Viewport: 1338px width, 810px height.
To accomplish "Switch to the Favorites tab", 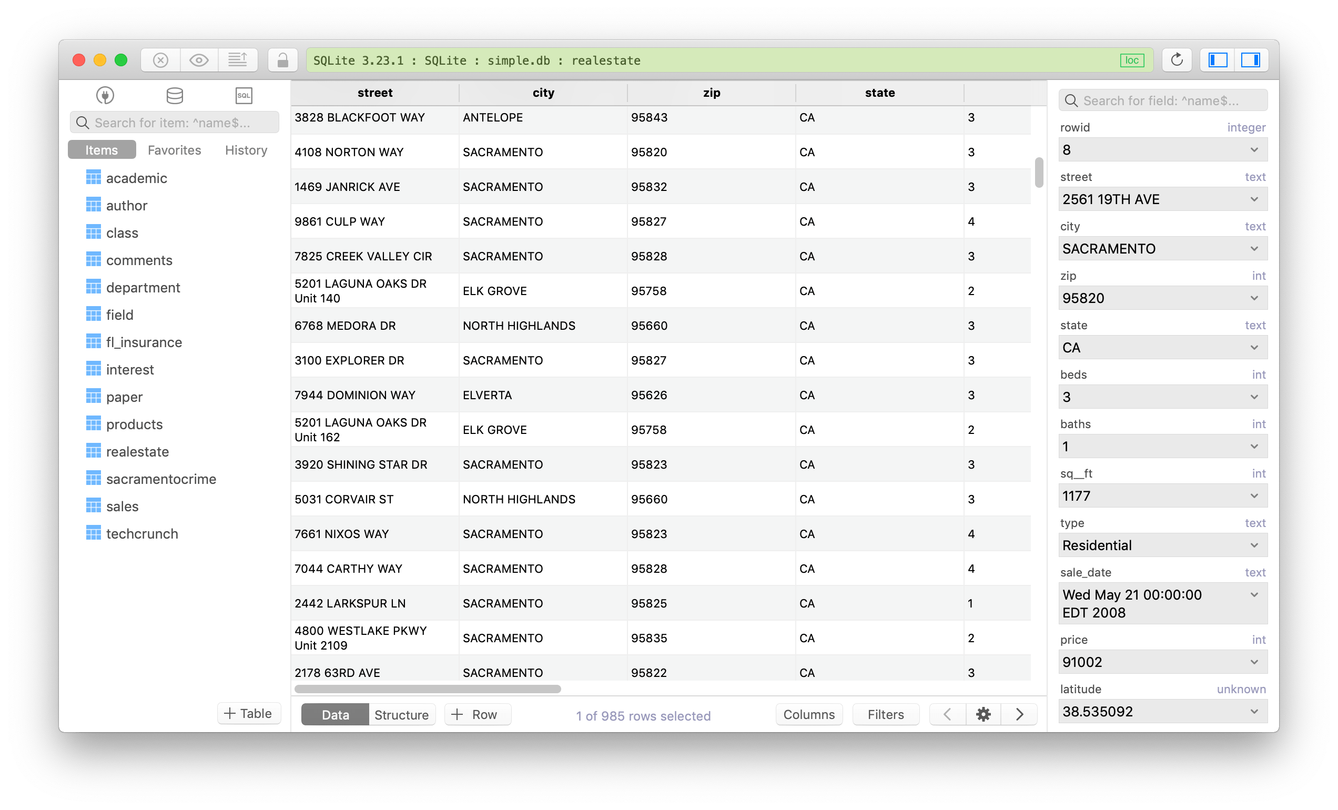I will pyautogui.click(x=174, y=150).
